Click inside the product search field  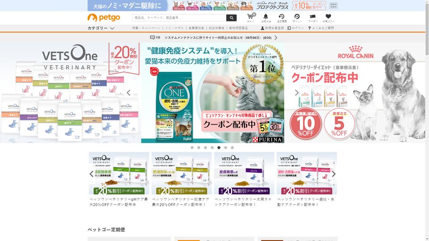[x=179, y=18]
